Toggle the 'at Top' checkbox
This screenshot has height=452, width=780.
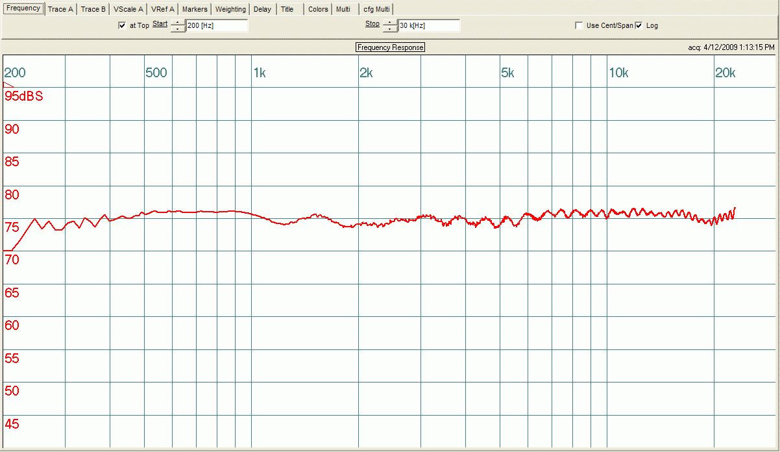[122, 26]
